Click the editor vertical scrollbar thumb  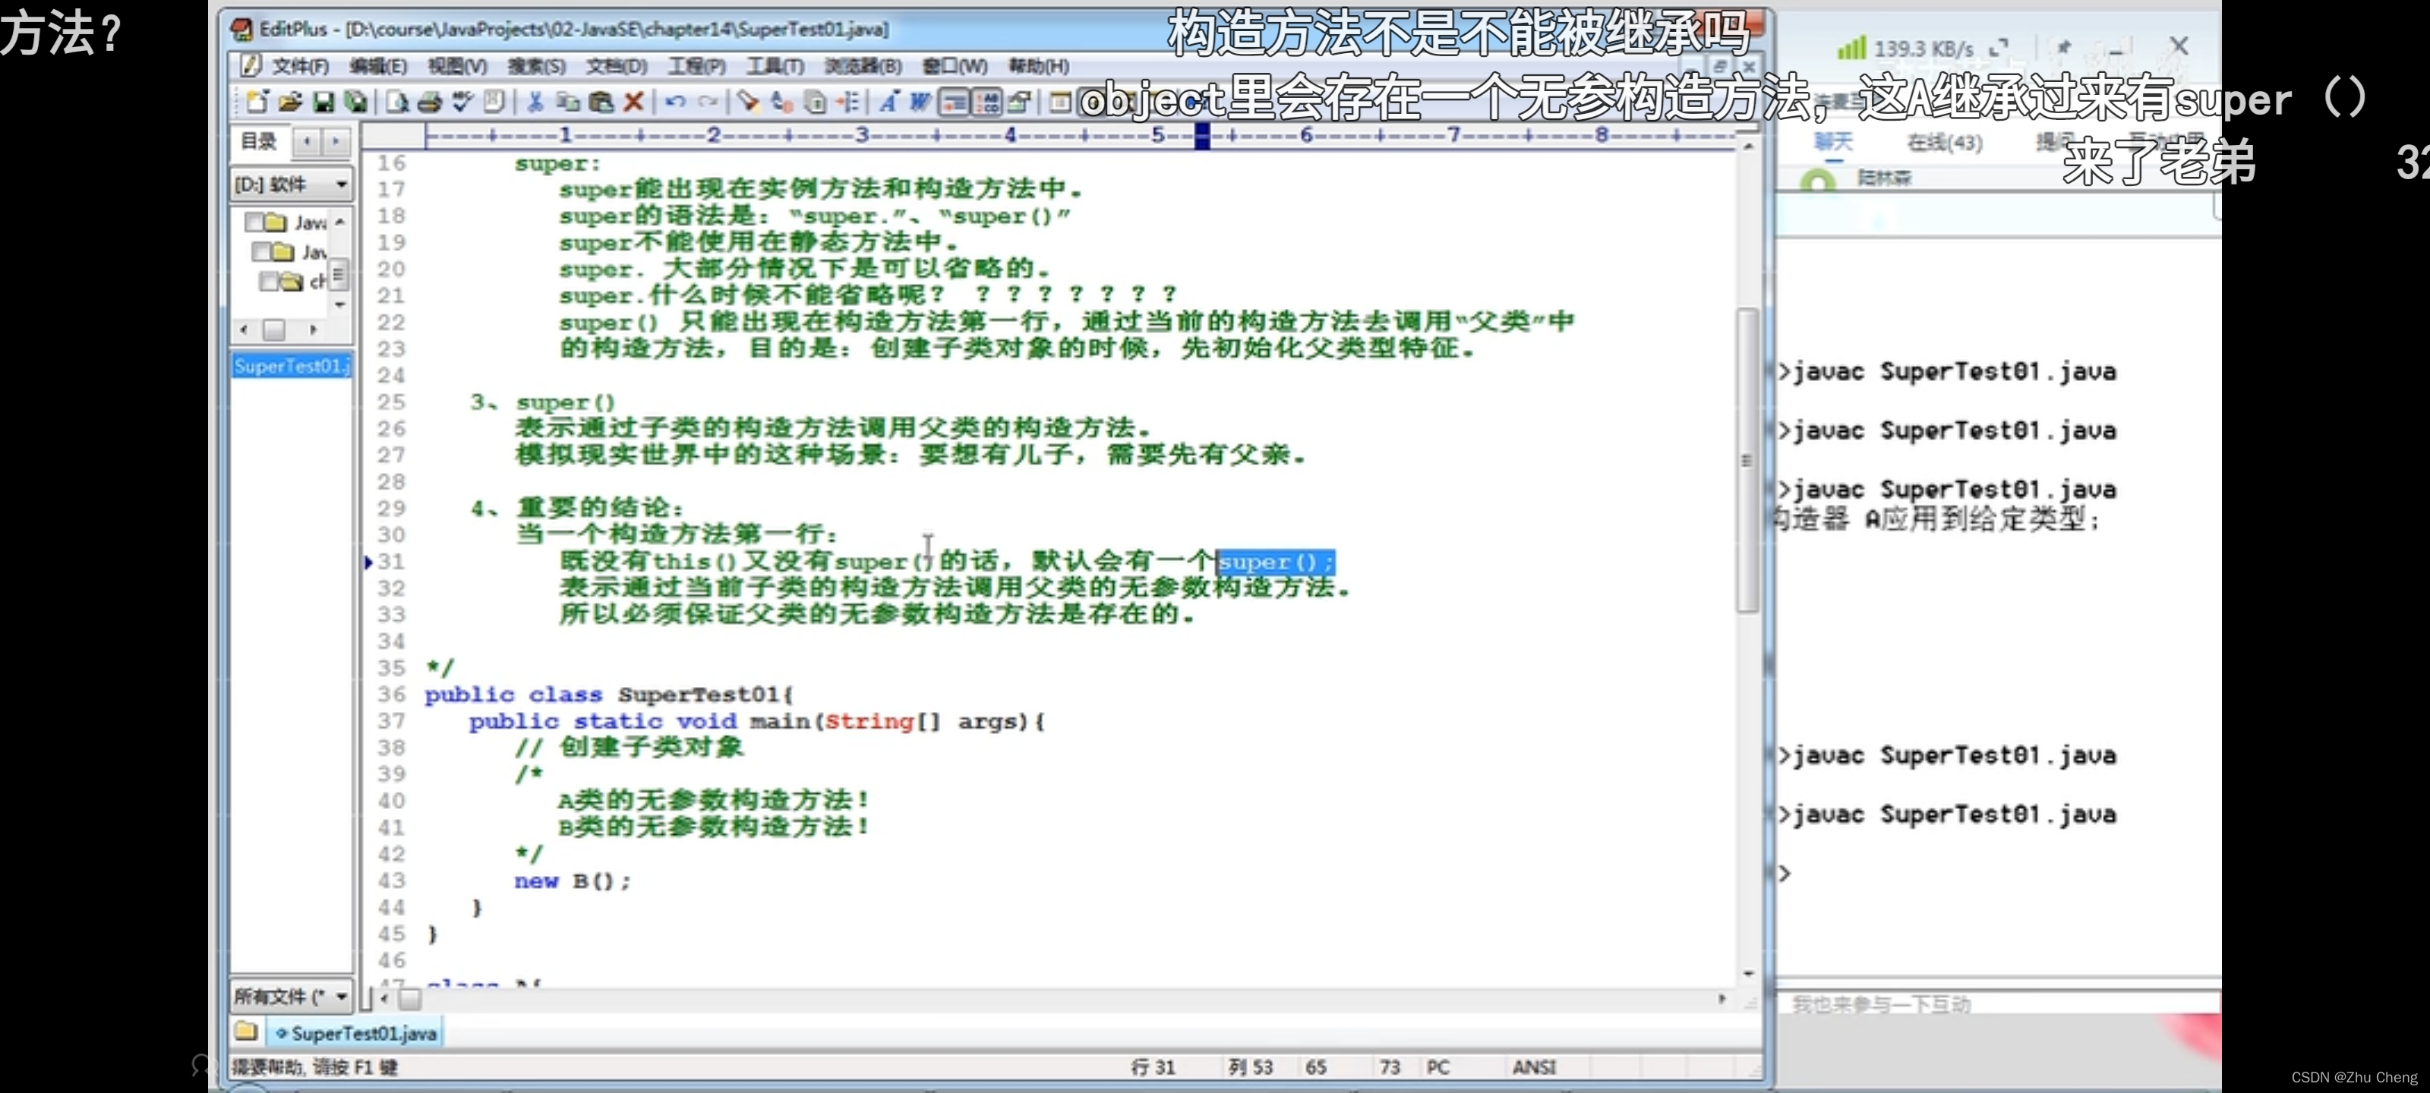(x=1748, y=459)
